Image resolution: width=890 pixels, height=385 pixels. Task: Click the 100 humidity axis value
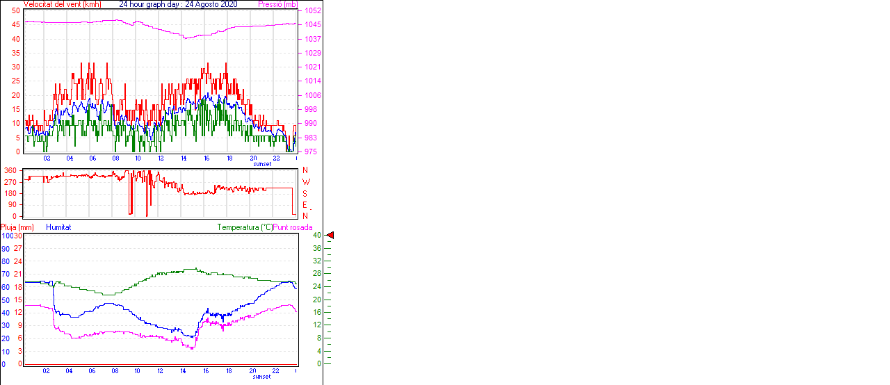[x=6, y=236]
